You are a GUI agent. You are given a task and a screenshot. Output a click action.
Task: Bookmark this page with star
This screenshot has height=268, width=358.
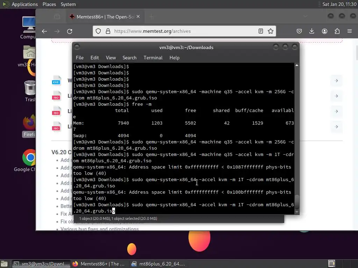point(271,31)
